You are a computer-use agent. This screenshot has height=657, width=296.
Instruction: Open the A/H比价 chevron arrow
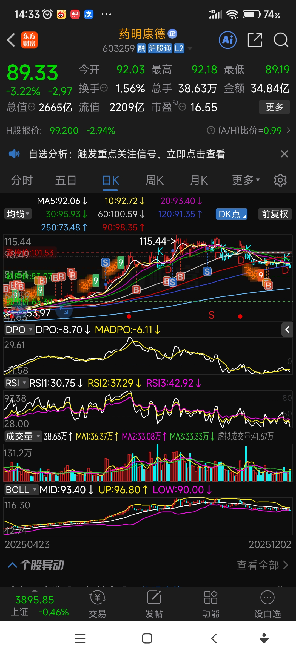pos(288,130)
